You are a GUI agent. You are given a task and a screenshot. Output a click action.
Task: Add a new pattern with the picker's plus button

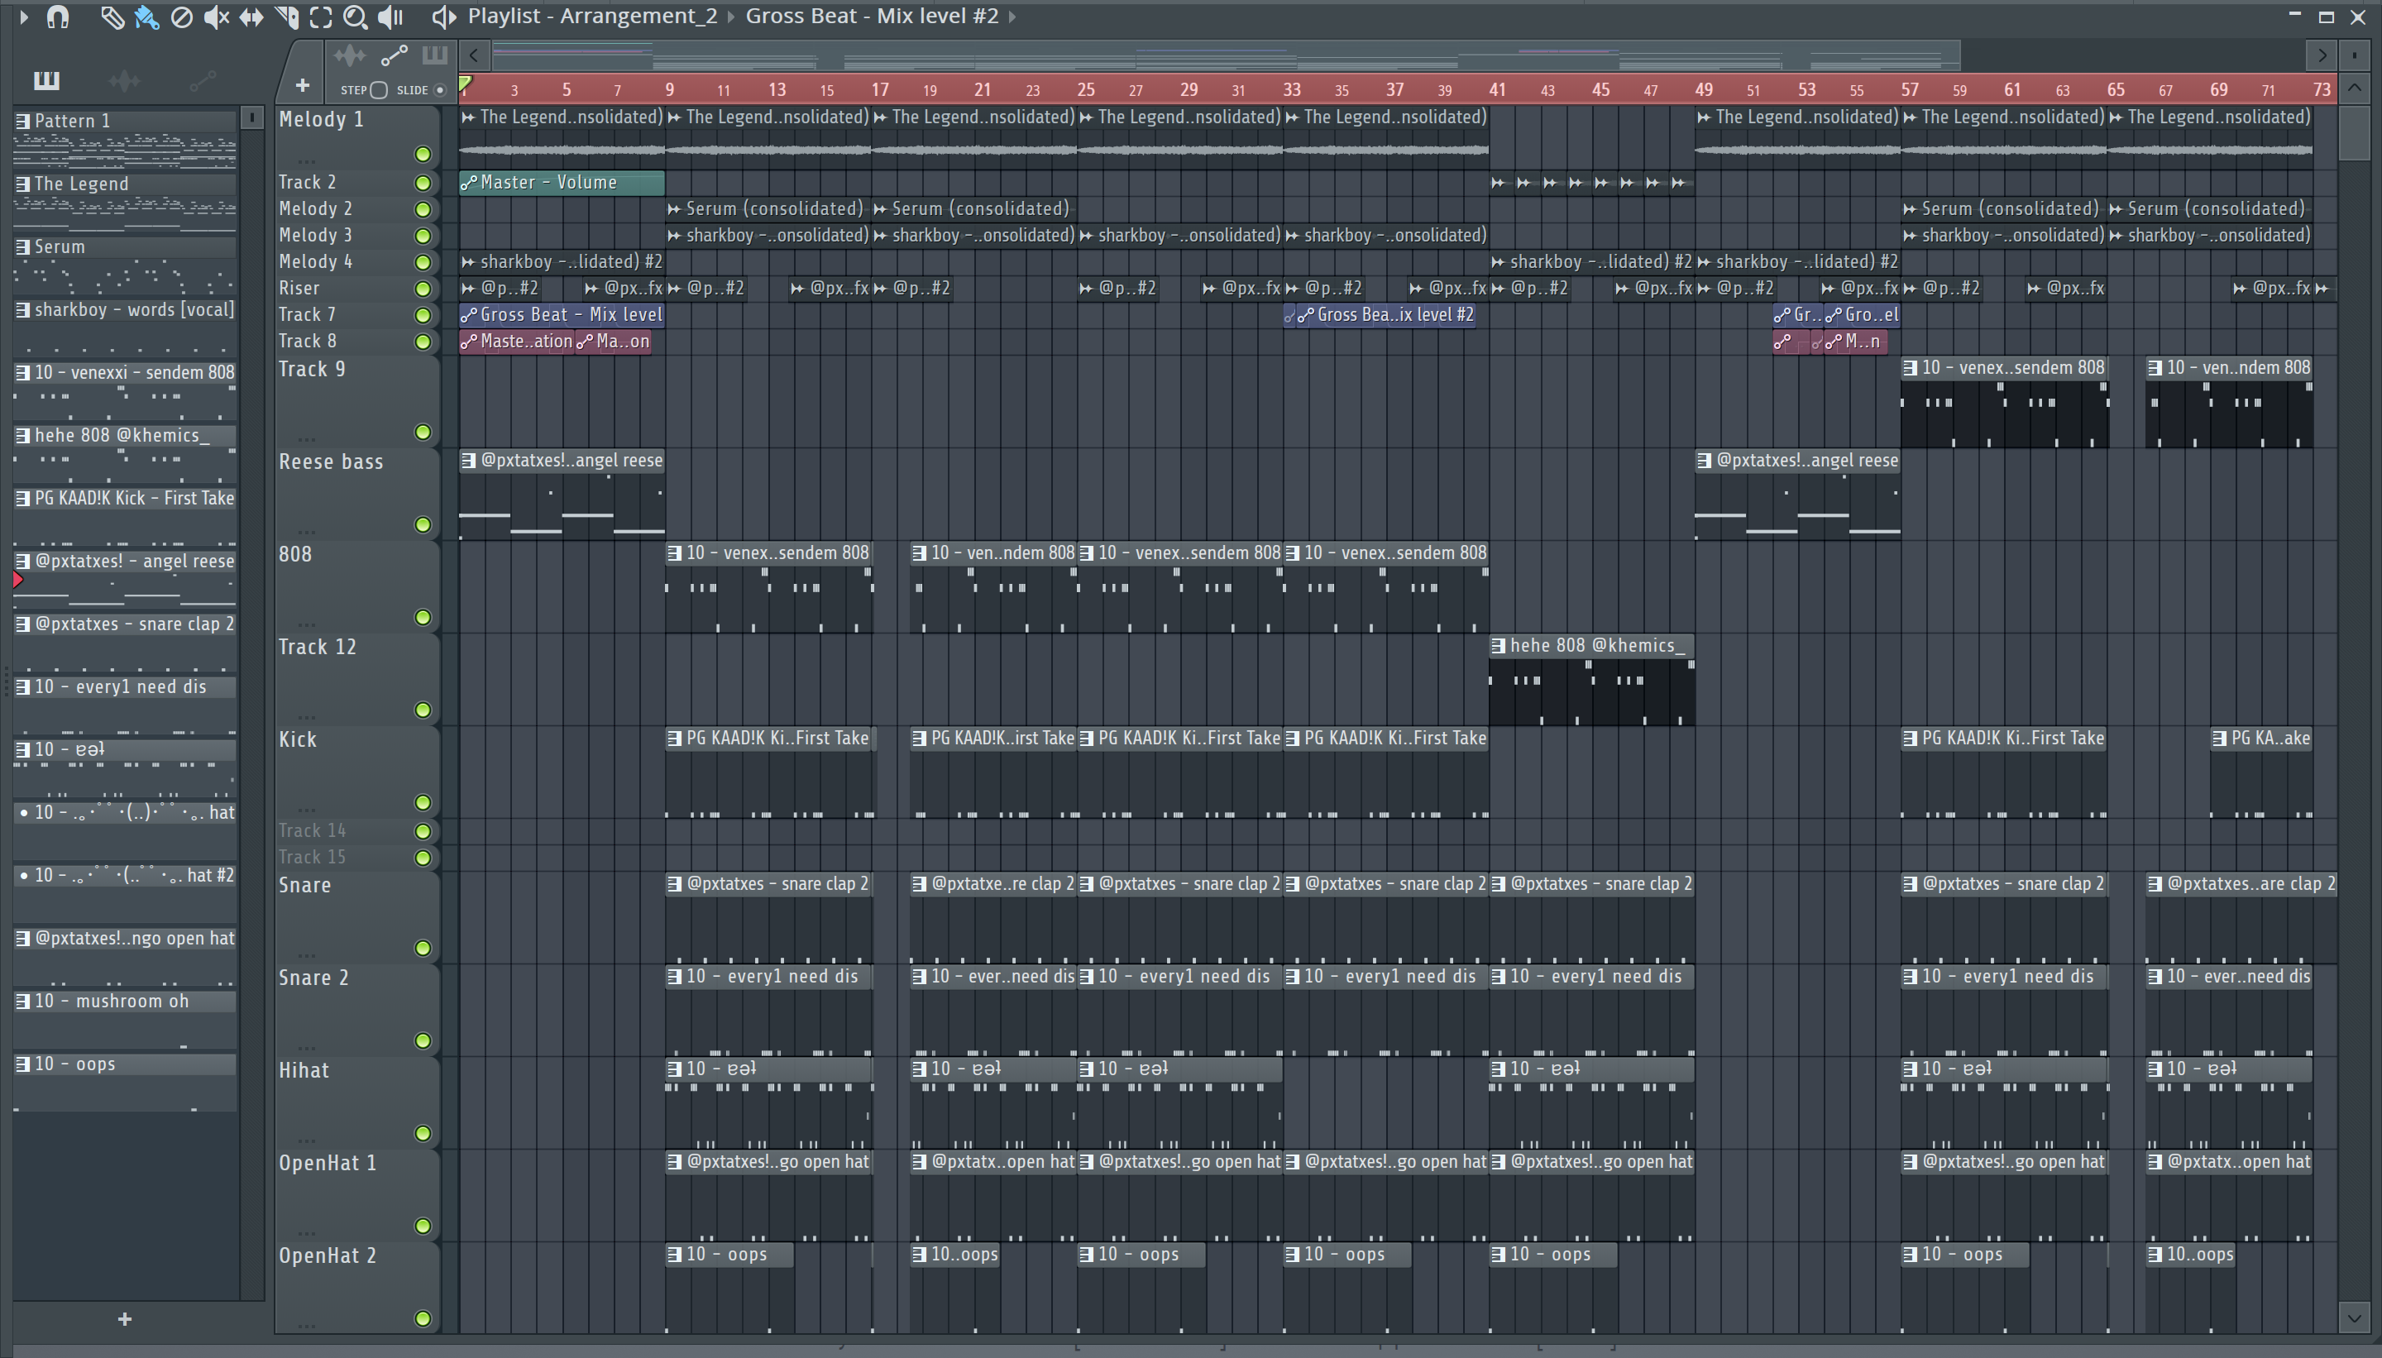tap(125, 1320)
